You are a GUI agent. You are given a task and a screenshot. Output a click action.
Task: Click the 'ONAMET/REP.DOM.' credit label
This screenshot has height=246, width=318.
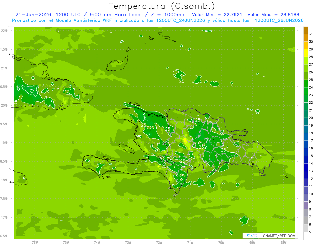pos(279,236)
